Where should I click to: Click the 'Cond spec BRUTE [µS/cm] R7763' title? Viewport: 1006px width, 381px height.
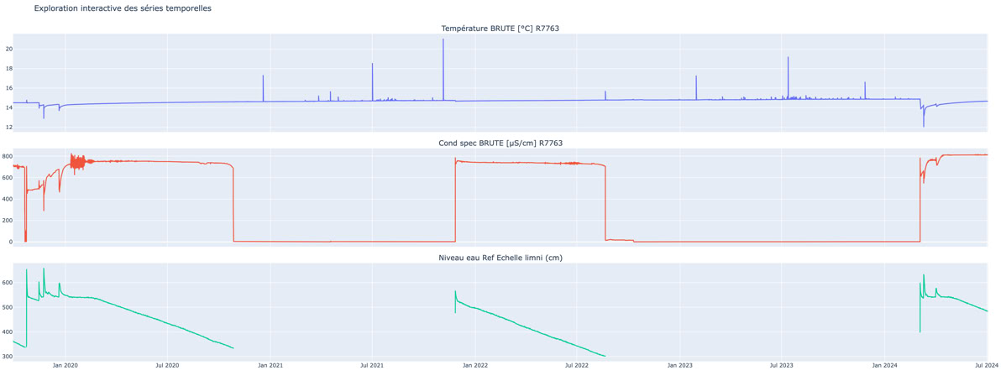point(500,144)
